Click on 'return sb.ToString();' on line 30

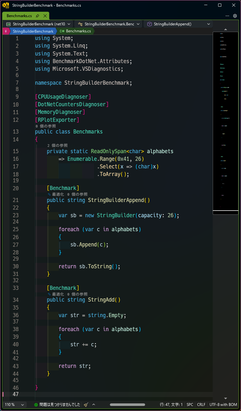(x=90, y=267)
